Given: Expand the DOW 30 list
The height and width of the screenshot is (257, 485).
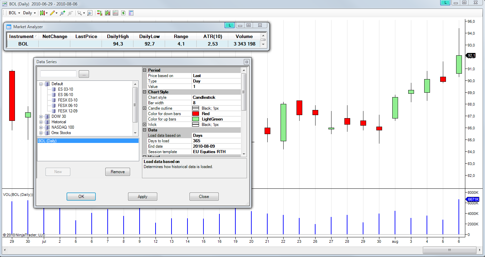Looking at the screenshot, I should point(41,116).
